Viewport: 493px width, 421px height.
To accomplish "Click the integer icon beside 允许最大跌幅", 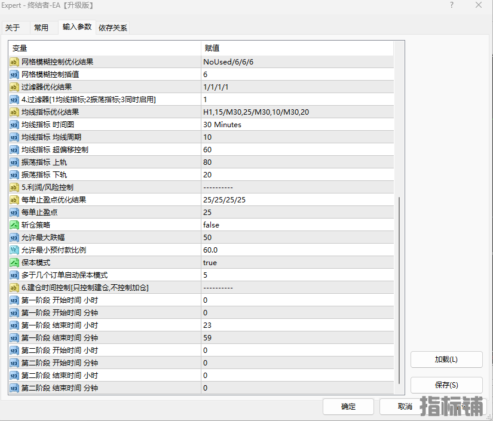I will (14, 238).
